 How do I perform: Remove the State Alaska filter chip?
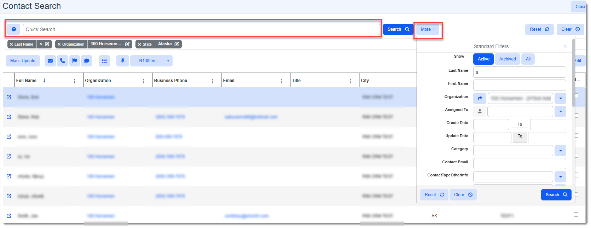140,44
